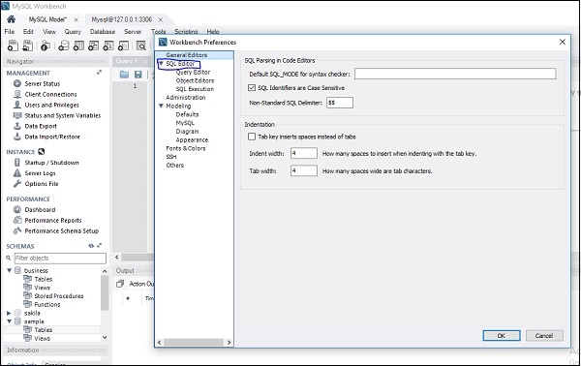
Task: Open the object inspector toolbar icon
Action: [46, 46]
